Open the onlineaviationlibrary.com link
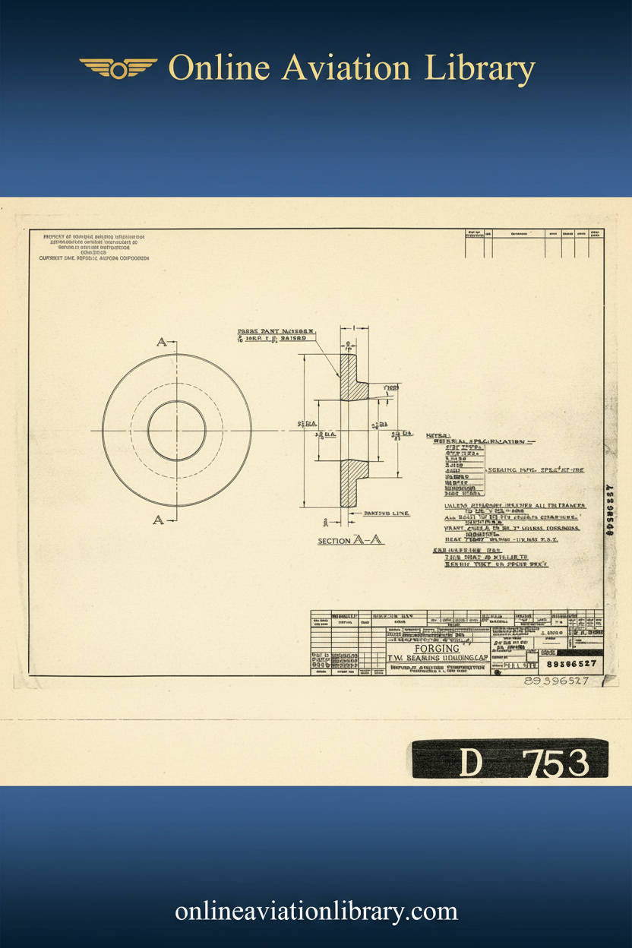The width and height of the screenshot is (632, 948). (316, 911)
